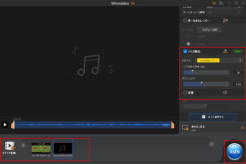
Task: Enable the 音量 checkbox
Action: tap(185, 93)
